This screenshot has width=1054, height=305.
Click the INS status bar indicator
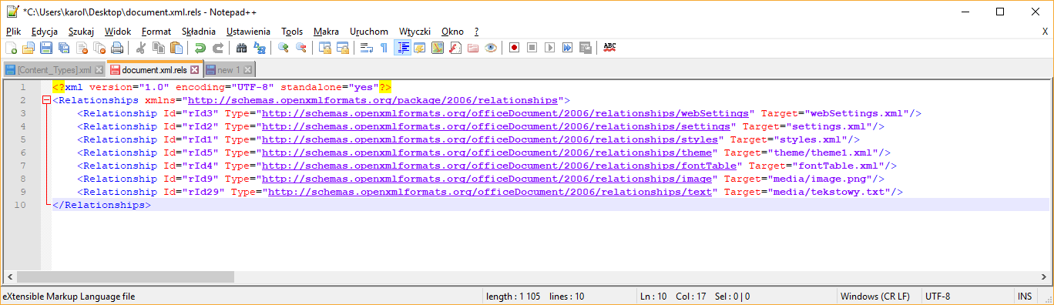click(x=1025, y=297)
